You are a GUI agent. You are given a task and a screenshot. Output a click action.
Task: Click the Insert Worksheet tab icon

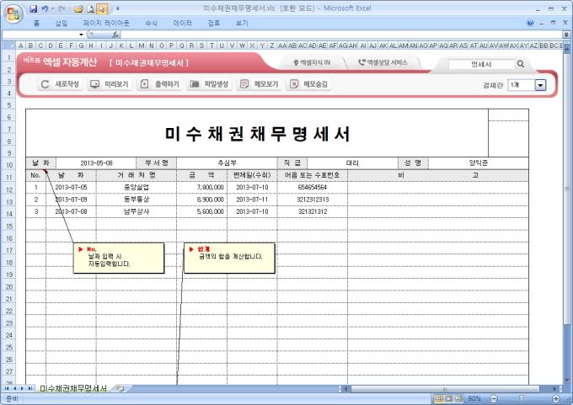(120, 388)
